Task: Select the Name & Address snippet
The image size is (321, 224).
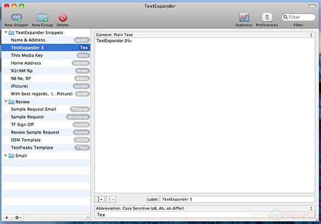Action: [x=46, y=40]
